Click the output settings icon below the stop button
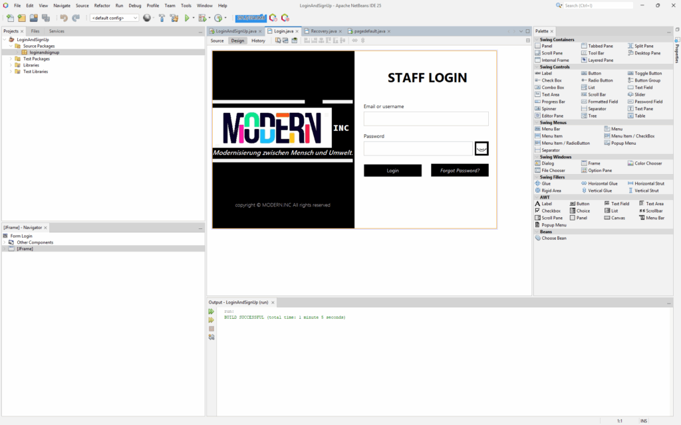Screen dimensions: 681x425 [x=211, y=337]
